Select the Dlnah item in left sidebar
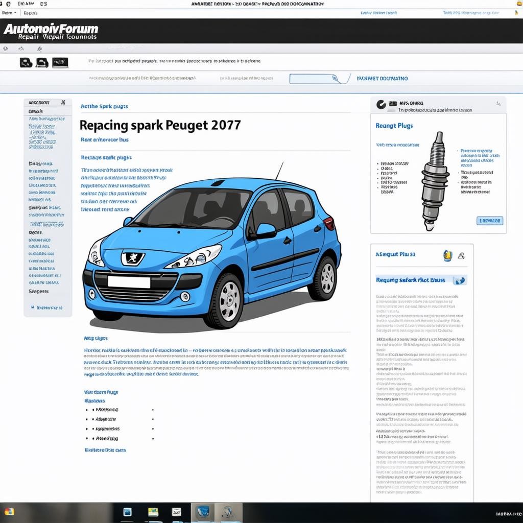This screenshot has width=523, height=523. click(x=36, y=111)
